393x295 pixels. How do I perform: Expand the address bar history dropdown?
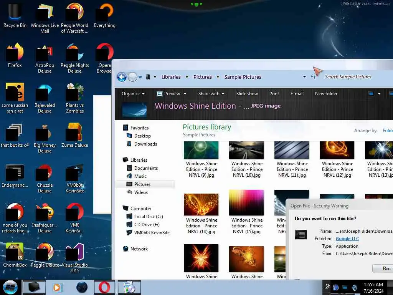point(304,77)
